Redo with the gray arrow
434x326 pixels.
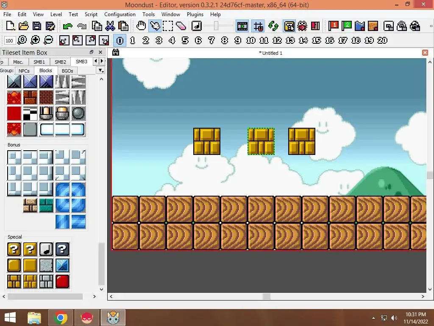click(x=82, y=26)
